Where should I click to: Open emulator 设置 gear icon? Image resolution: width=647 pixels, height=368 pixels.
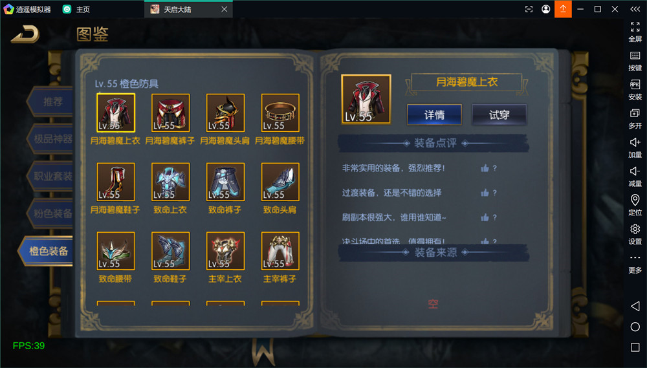tap(635, 234)
